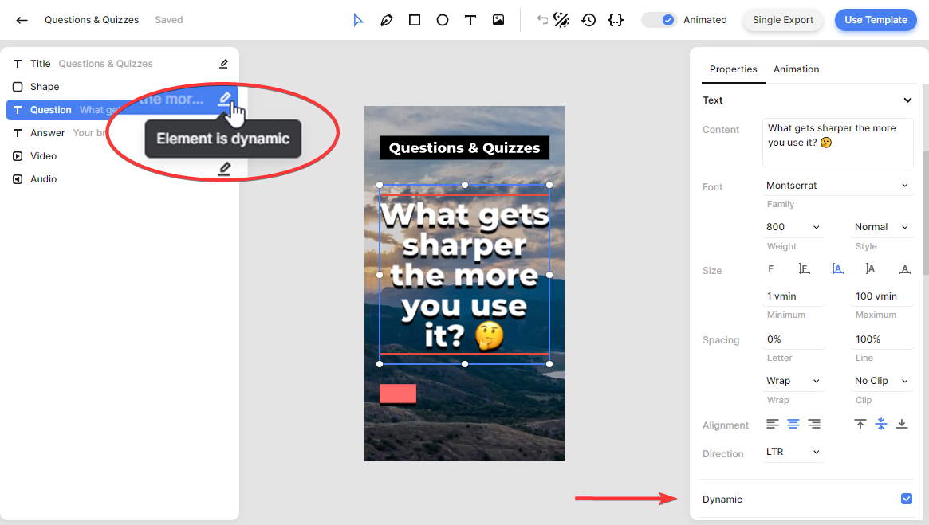Select the Rectangle shape tool

pos(415,20)
